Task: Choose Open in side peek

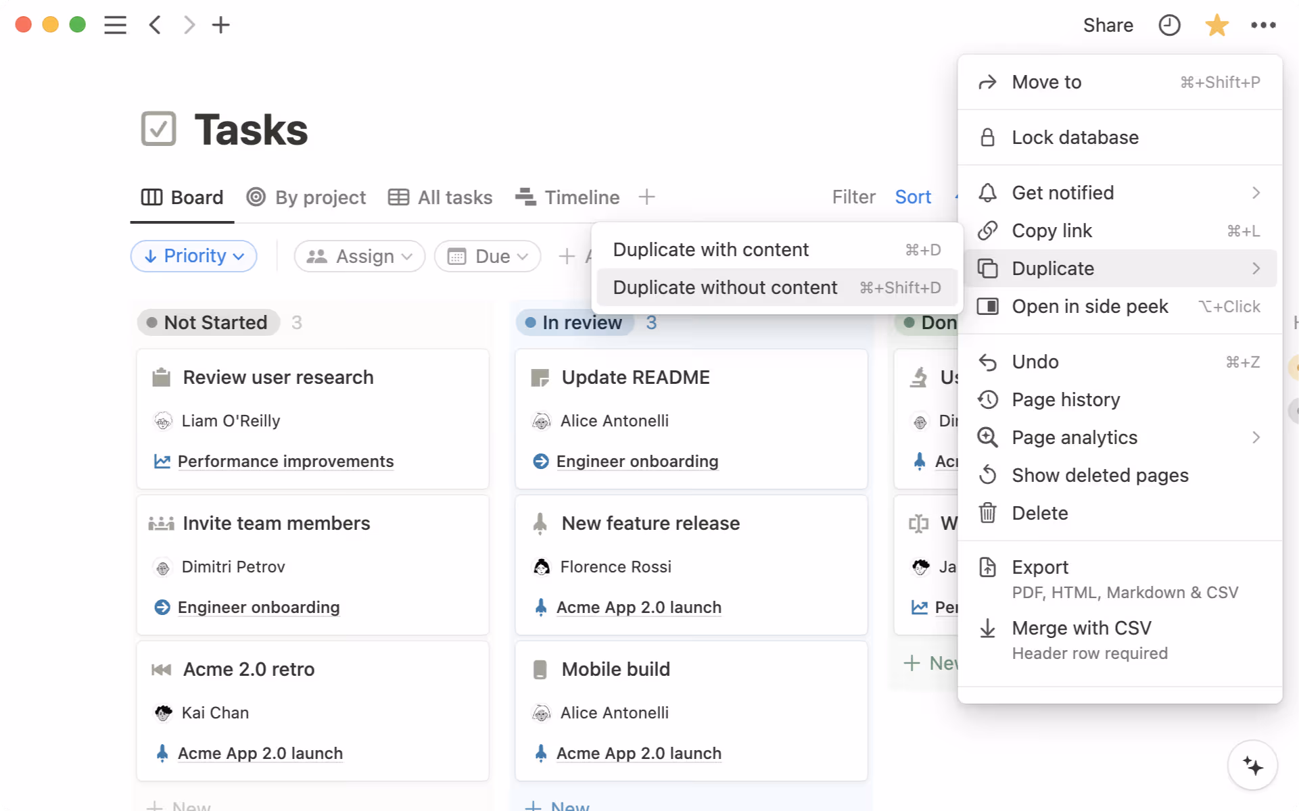Action: coord(1089,307)
